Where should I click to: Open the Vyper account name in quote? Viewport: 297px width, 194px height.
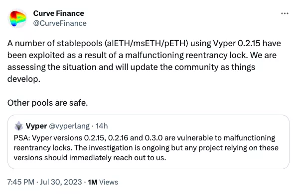(36, 126)
